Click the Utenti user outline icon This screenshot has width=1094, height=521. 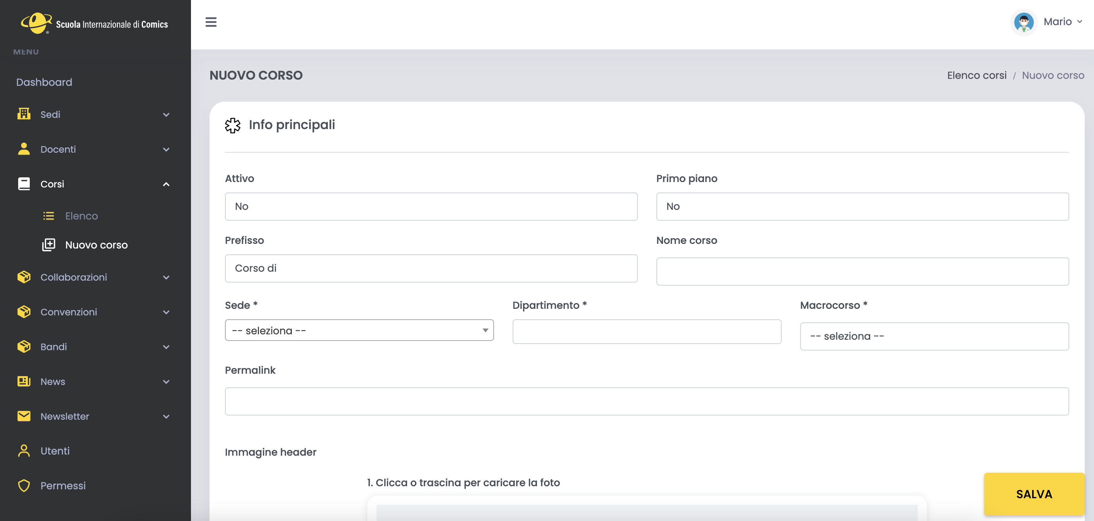click(24, 451)
